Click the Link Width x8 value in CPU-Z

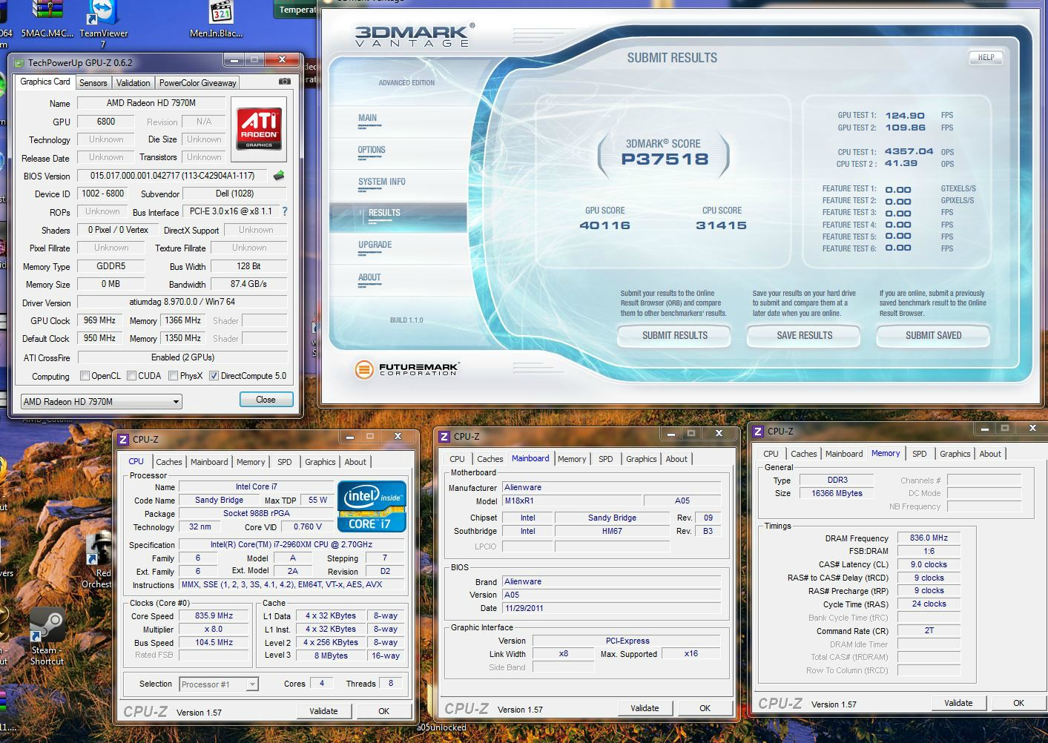pyautogui.click(x=564, y=653)
